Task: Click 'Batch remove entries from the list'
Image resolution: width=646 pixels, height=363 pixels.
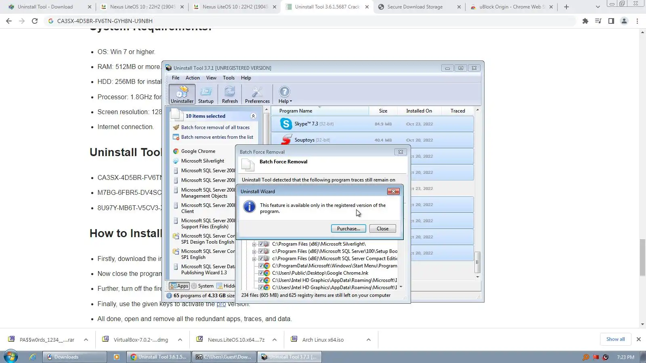Action: pos(217,137)
